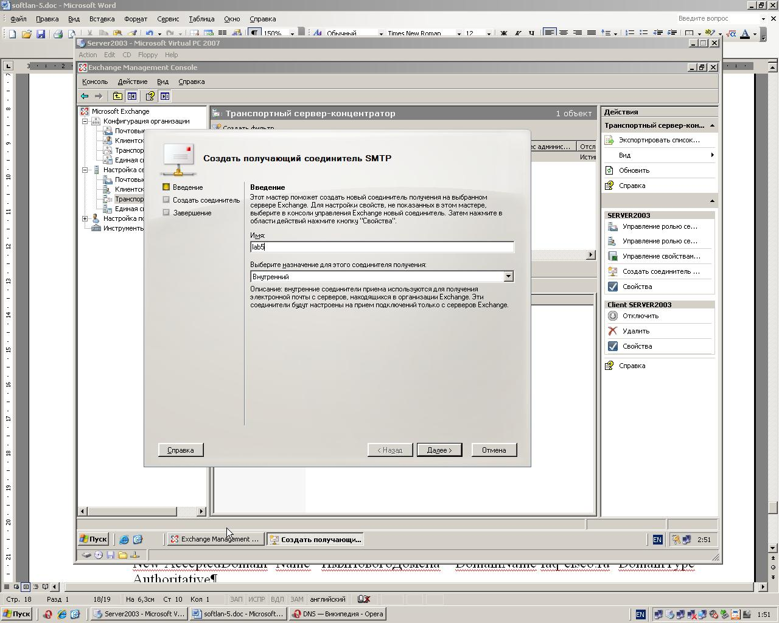Image resolution: width=779 pixels, height=623 pixels.
Task: Click the Word New document icon
Action: 12,33
